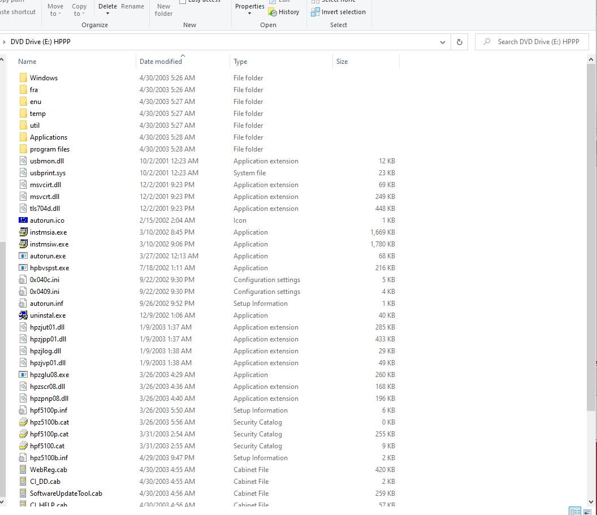Viewport: 597px width, 515px height.
Task: Click the refresh button beside address bar
Action: 459,42
